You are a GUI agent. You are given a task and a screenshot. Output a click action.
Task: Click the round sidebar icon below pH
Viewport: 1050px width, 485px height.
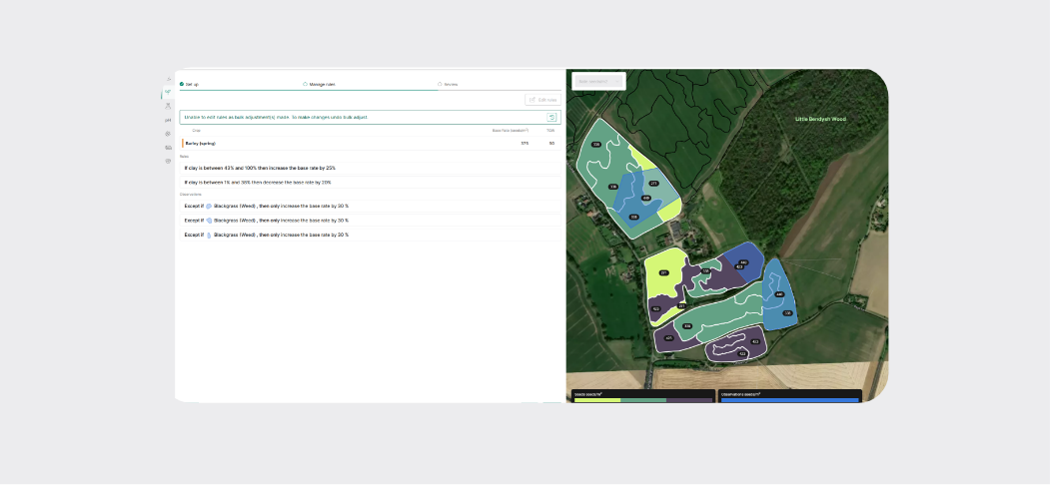click(168, 134)
